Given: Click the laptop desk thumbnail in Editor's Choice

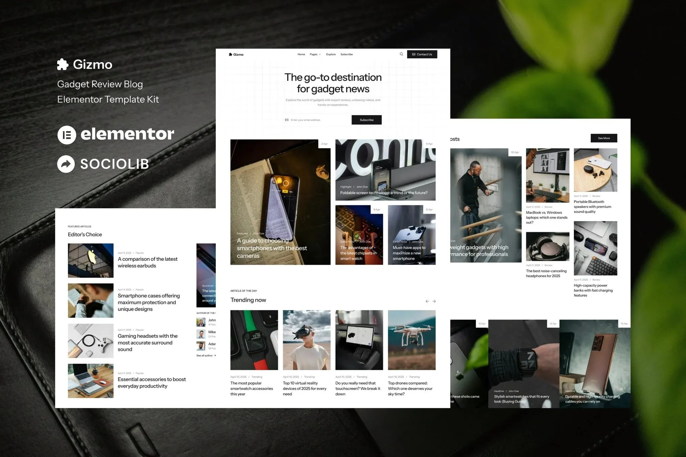Looking at the screenshot, I should click(x=91, y=381).
